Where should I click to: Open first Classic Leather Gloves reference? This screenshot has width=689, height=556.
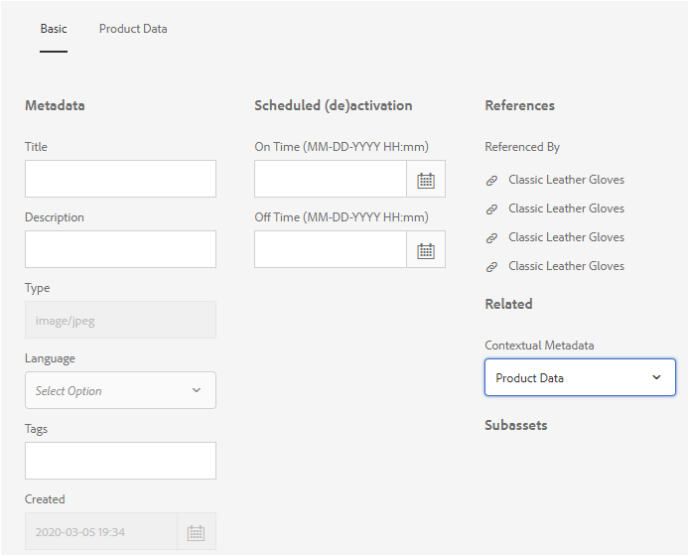tap(566, 180)
